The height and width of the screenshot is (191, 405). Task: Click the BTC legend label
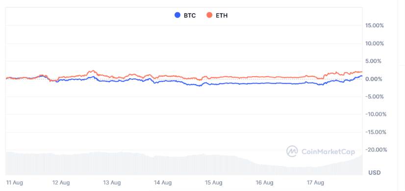click(190, 16)
